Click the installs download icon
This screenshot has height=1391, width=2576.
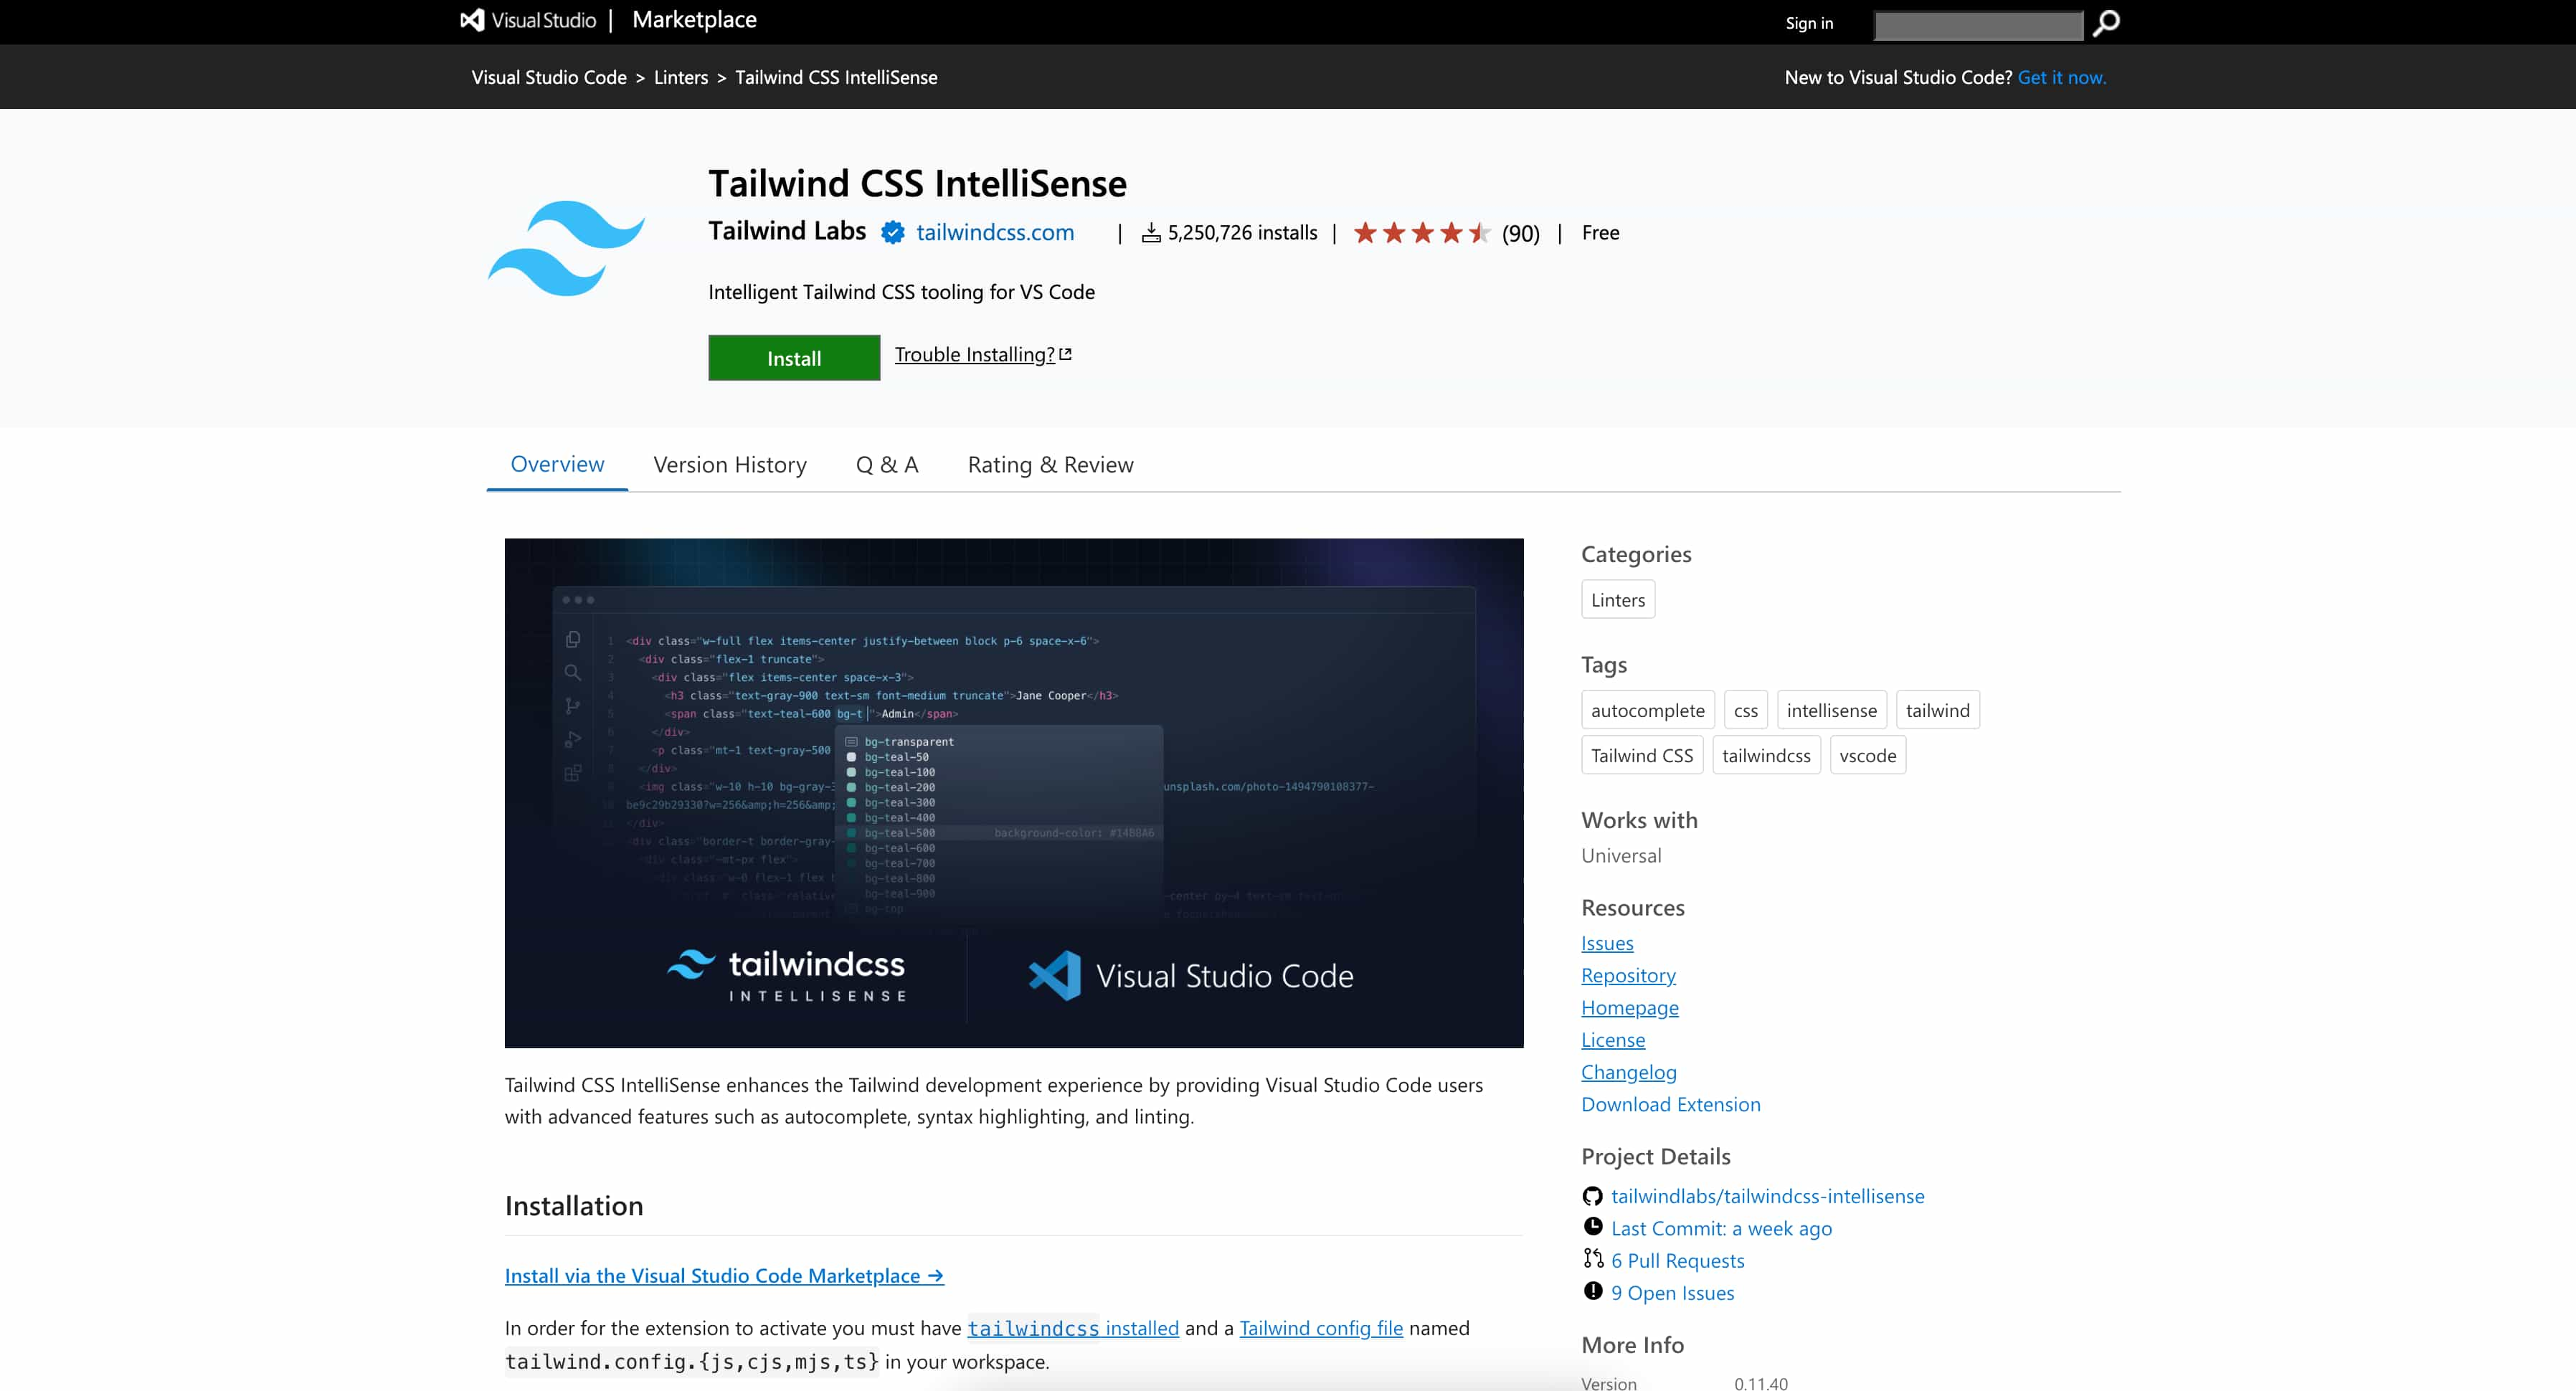1151,233
